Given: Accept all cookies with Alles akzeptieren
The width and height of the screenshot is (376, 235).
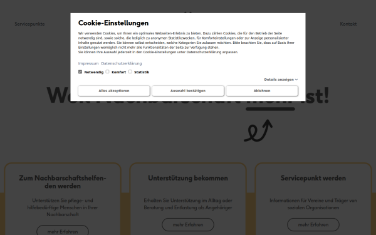Looking at the screenshot, I should pos(114,91).
